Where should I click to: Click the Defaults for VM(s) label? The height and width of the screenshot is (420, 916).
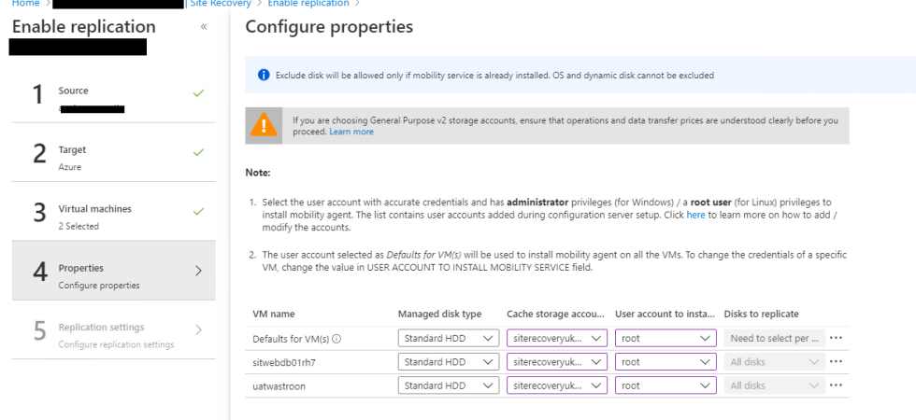[x=291, y=338]
